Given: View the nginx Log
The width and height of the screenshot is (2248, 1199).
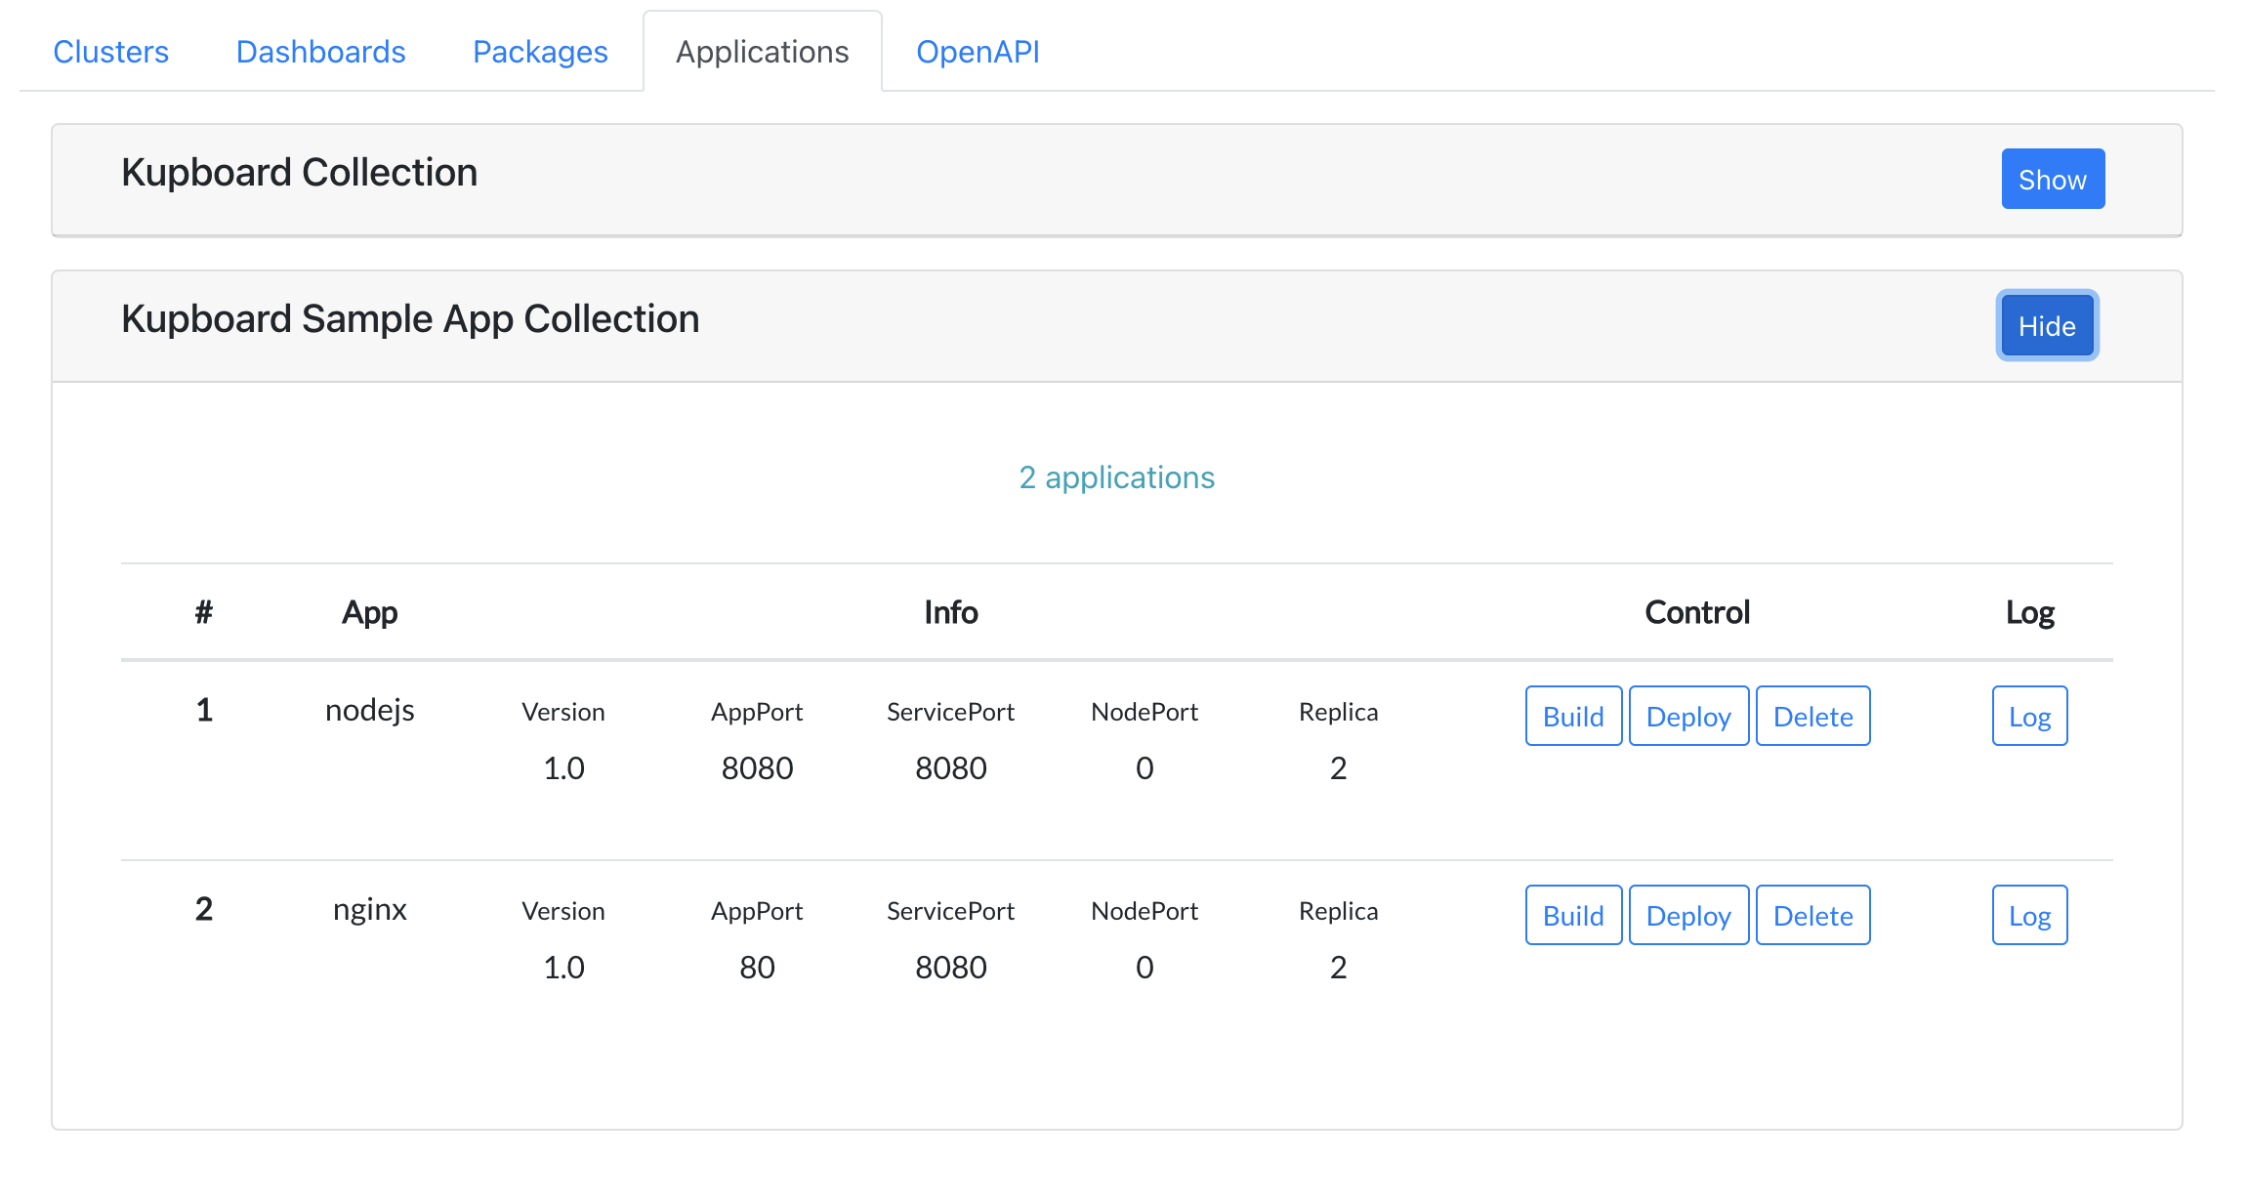Looking at the screenshot, I should point(2029,915).
